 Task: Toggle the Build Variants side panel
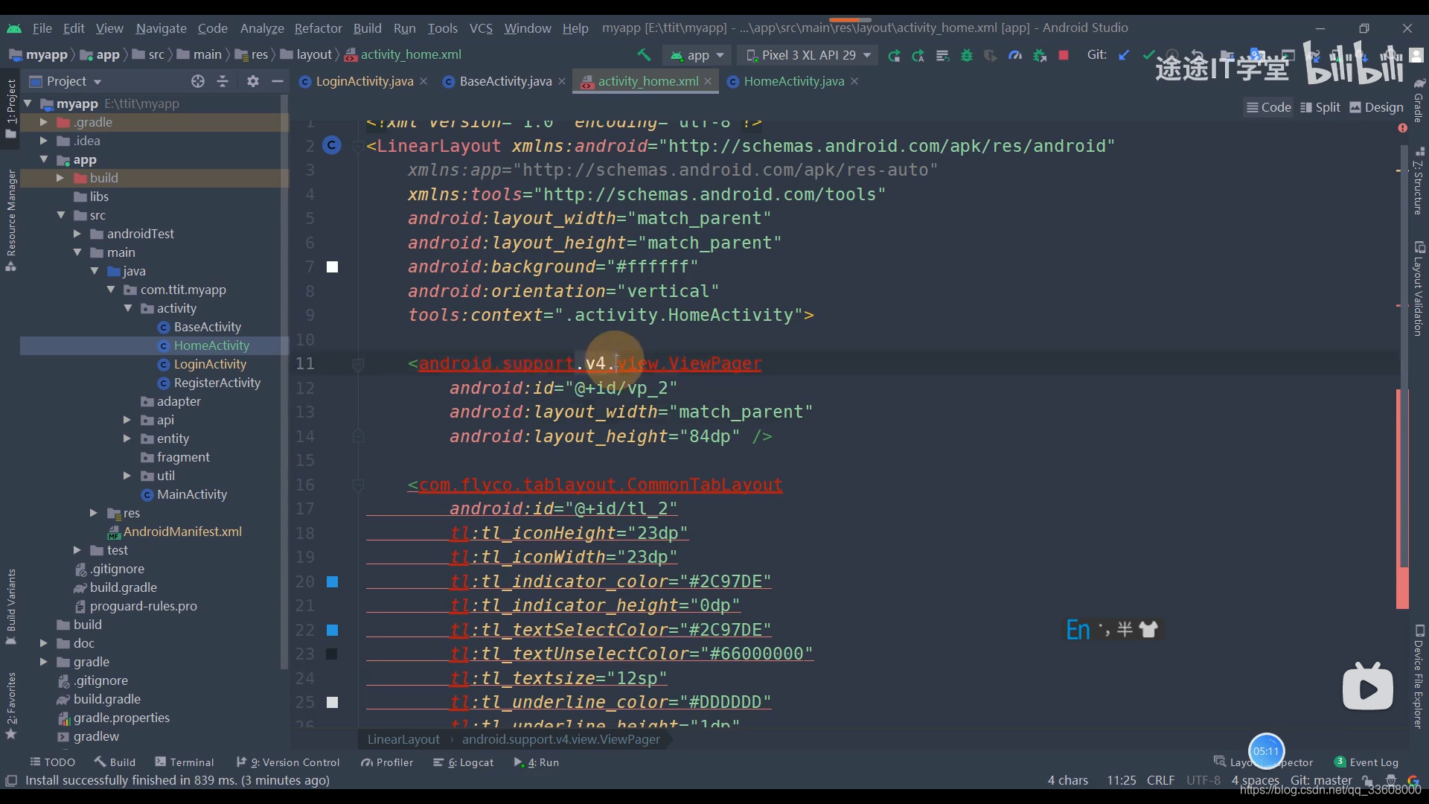(x=10, y=606)
